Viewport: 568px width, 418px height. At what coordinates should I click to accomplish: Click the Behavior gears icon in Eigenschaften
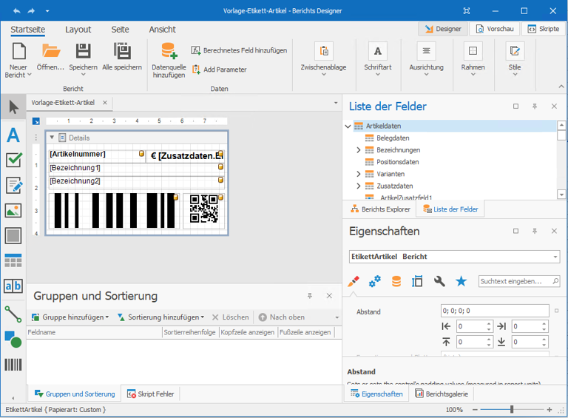[x=374, y=281]
